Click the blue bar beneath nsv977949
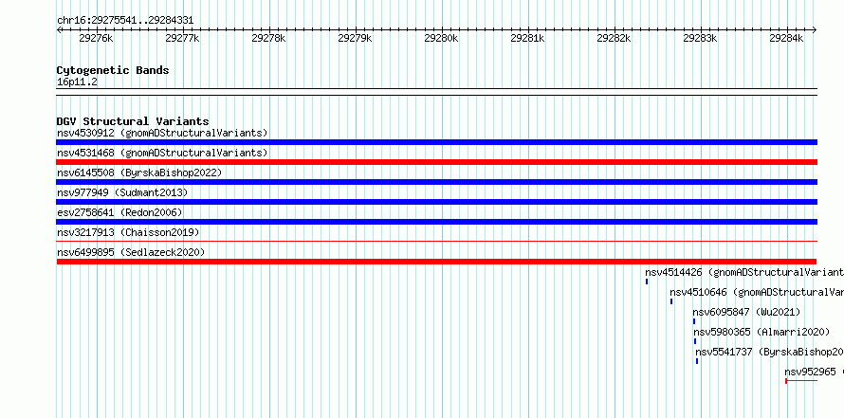Viewport: 844px width, 418px height. click(x=436, y=202)
